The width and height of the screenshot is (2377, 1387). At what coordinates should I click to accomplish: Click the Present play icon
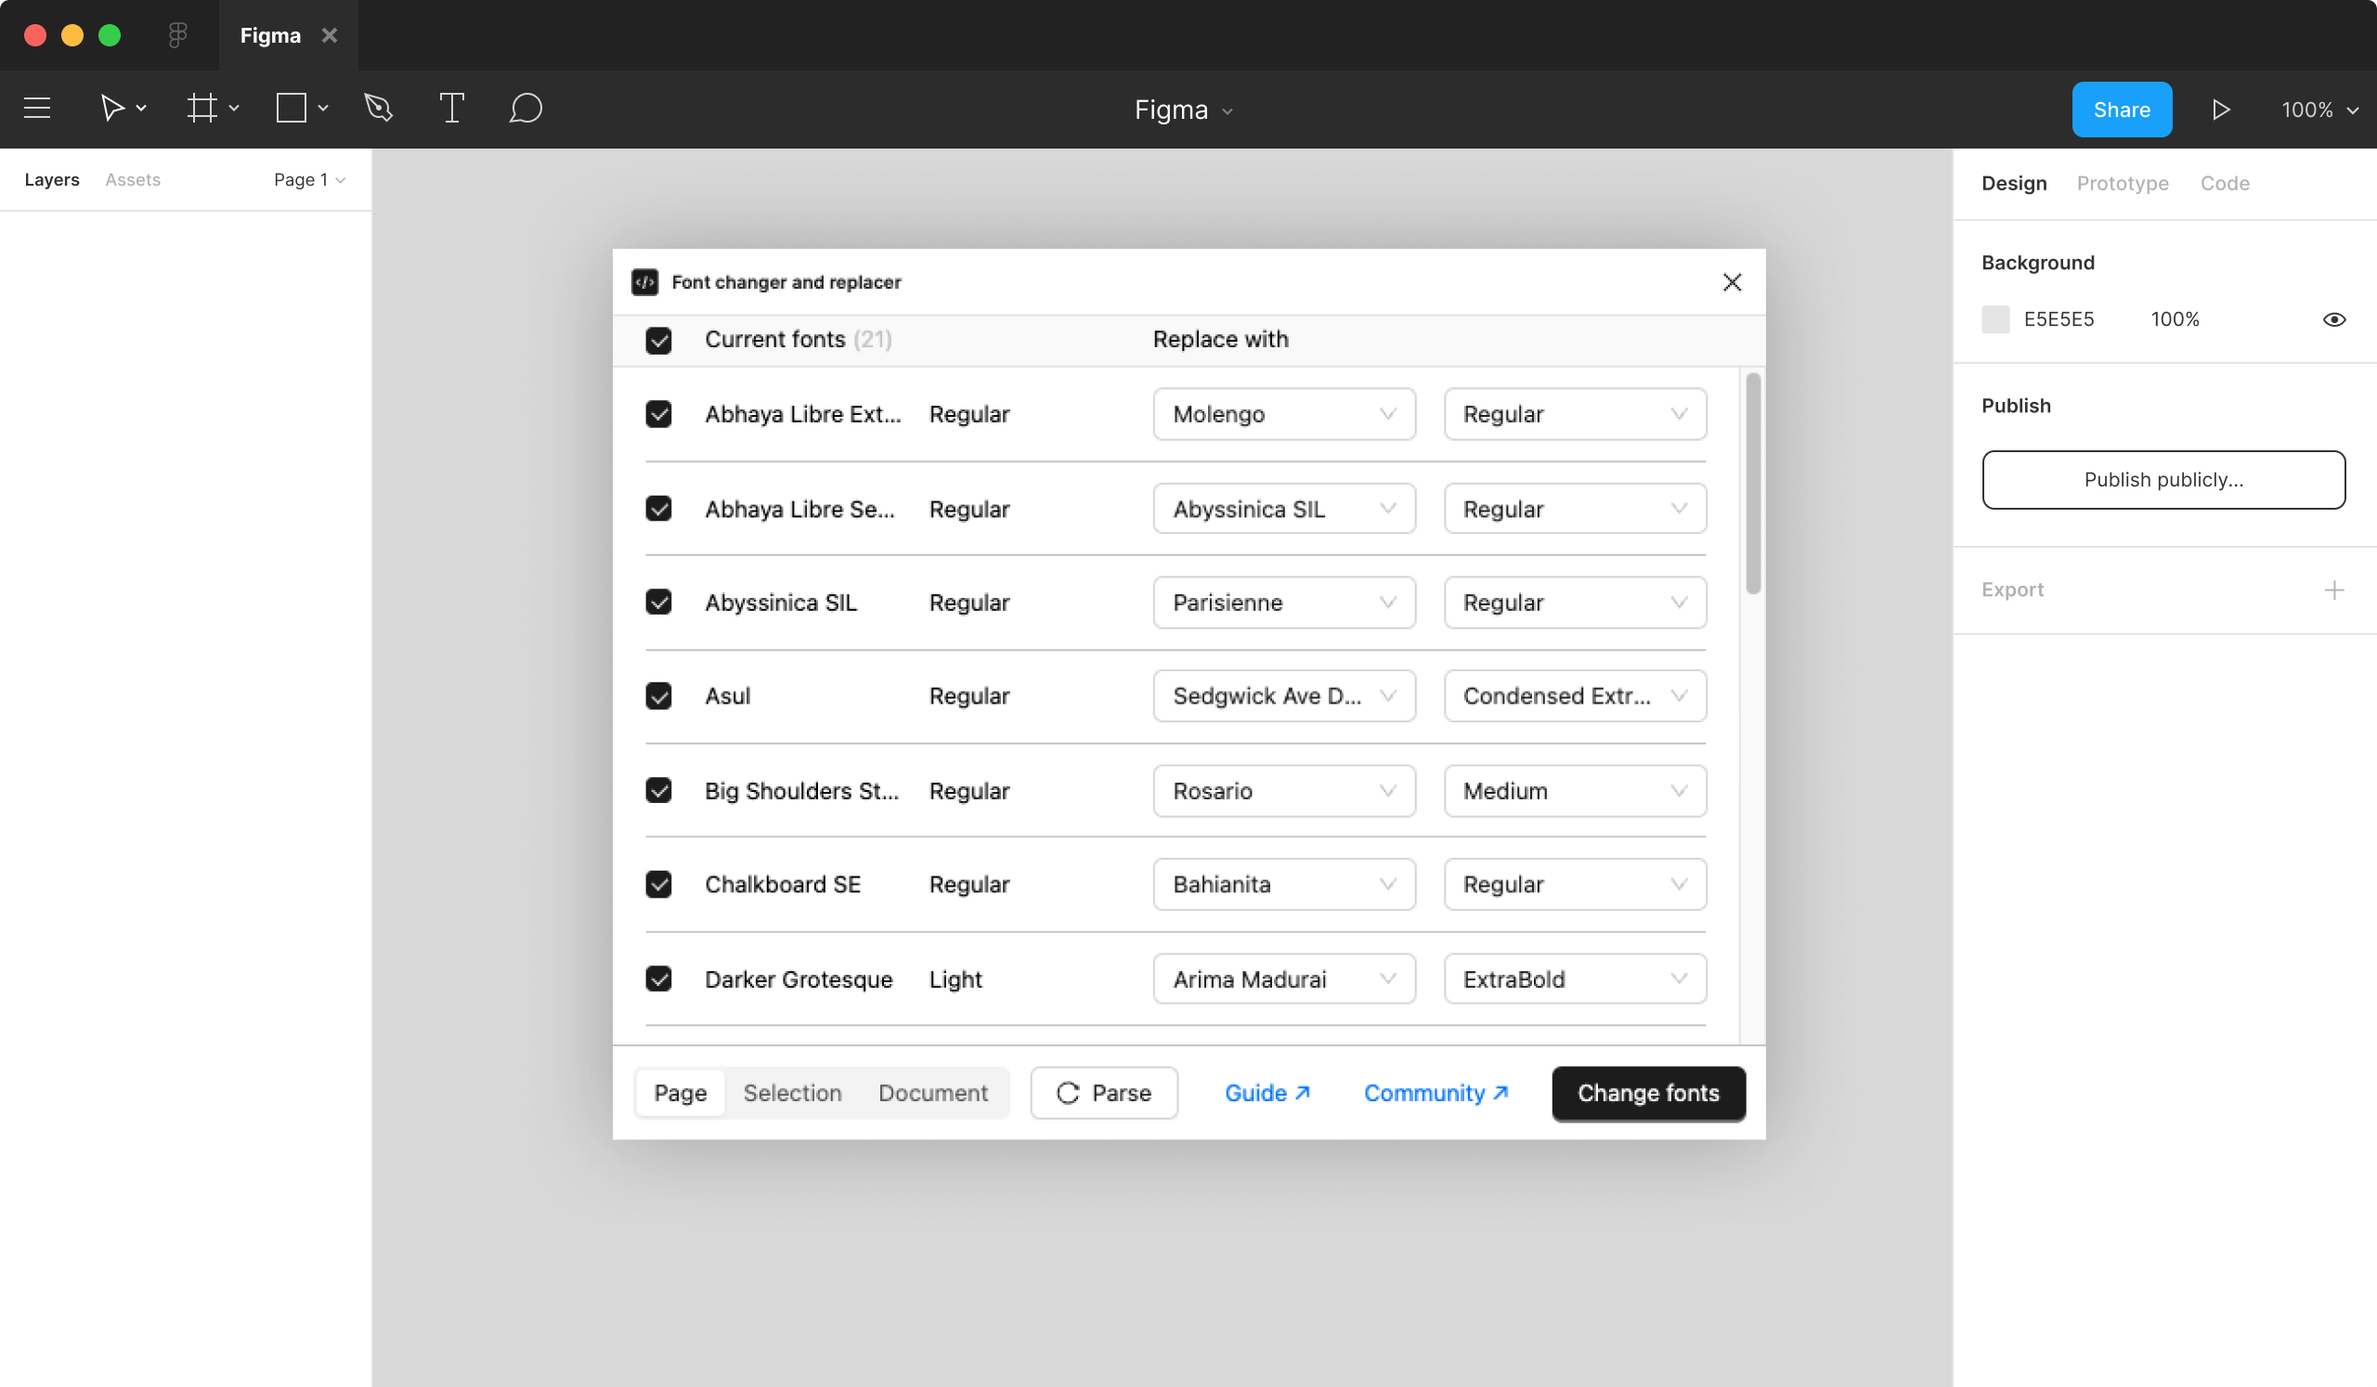2220,110
